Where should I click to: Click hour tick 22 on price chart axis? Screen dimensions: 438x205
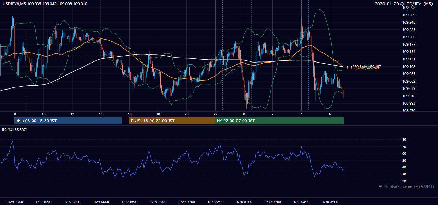click(216, 114)
